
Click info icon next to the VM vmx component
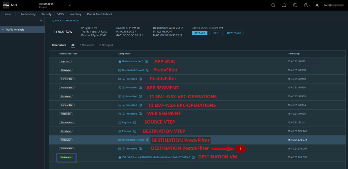193,157
